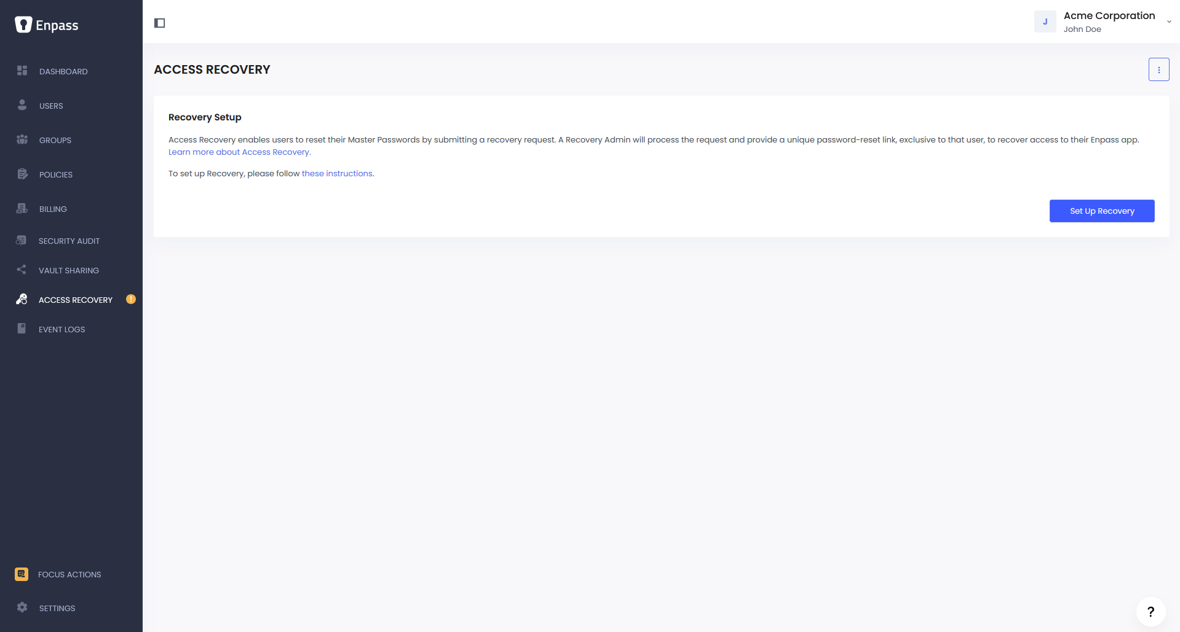Screen dimensions: 1180x632
Task: Open Focus Actions
Action: [69, 574]
